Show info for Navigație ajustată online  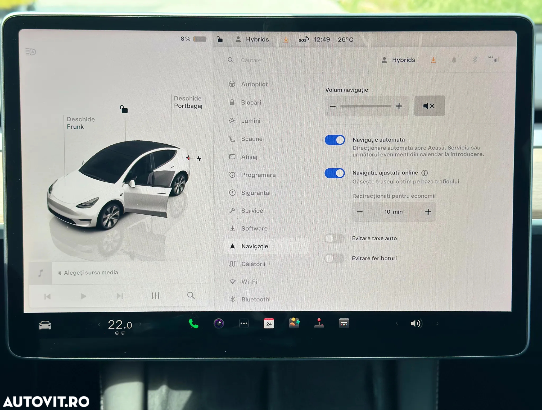424,173
